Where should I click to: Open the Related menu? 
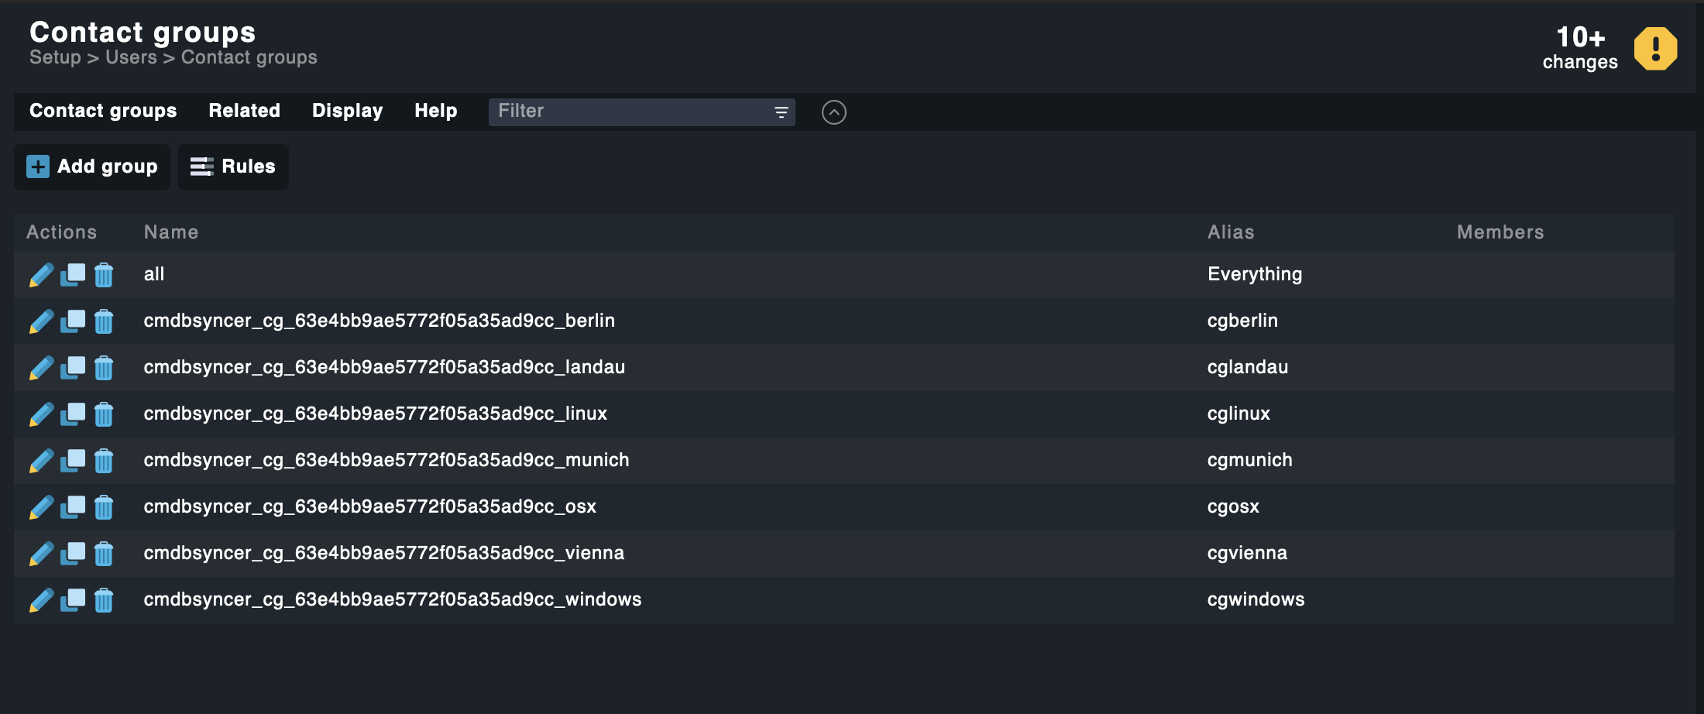pyautogui.click(x=244, y=111)
